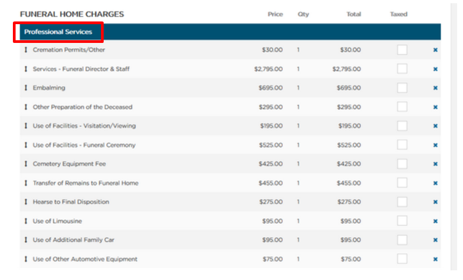Remove the Use of Additional Family Car item
Viewport: 463px width, 280px height.
click(435, 240)
